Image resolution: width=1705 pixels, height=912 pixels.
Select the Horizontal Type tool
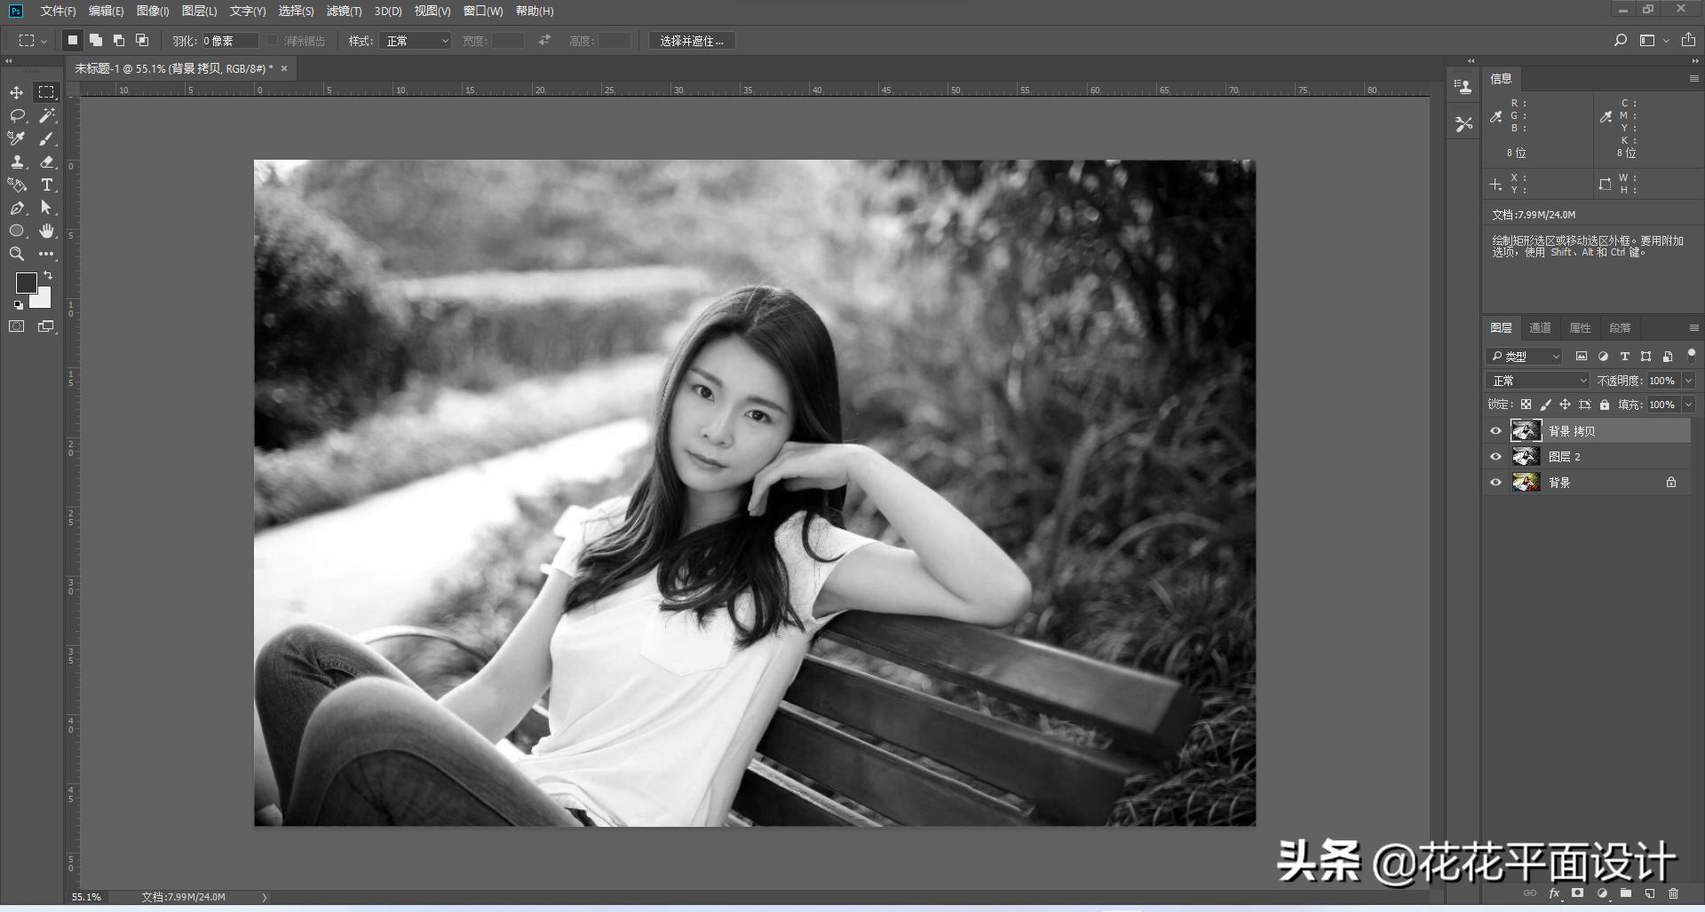pos(47,185)
